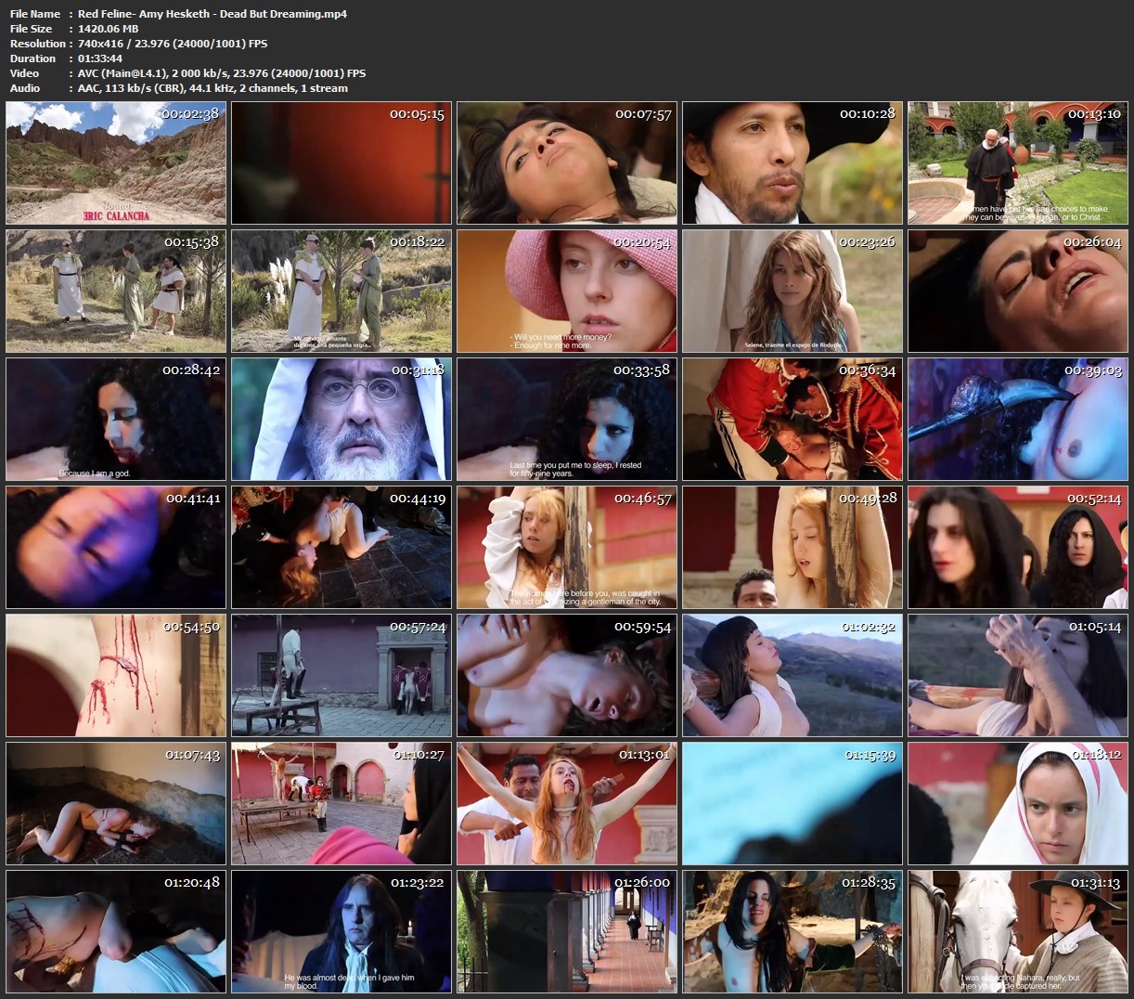Image resolution: width=1134 pixels, height=999 pixels.
Task: Open the frame timestamped 01:07:43
Action: (x=116, y=804)
